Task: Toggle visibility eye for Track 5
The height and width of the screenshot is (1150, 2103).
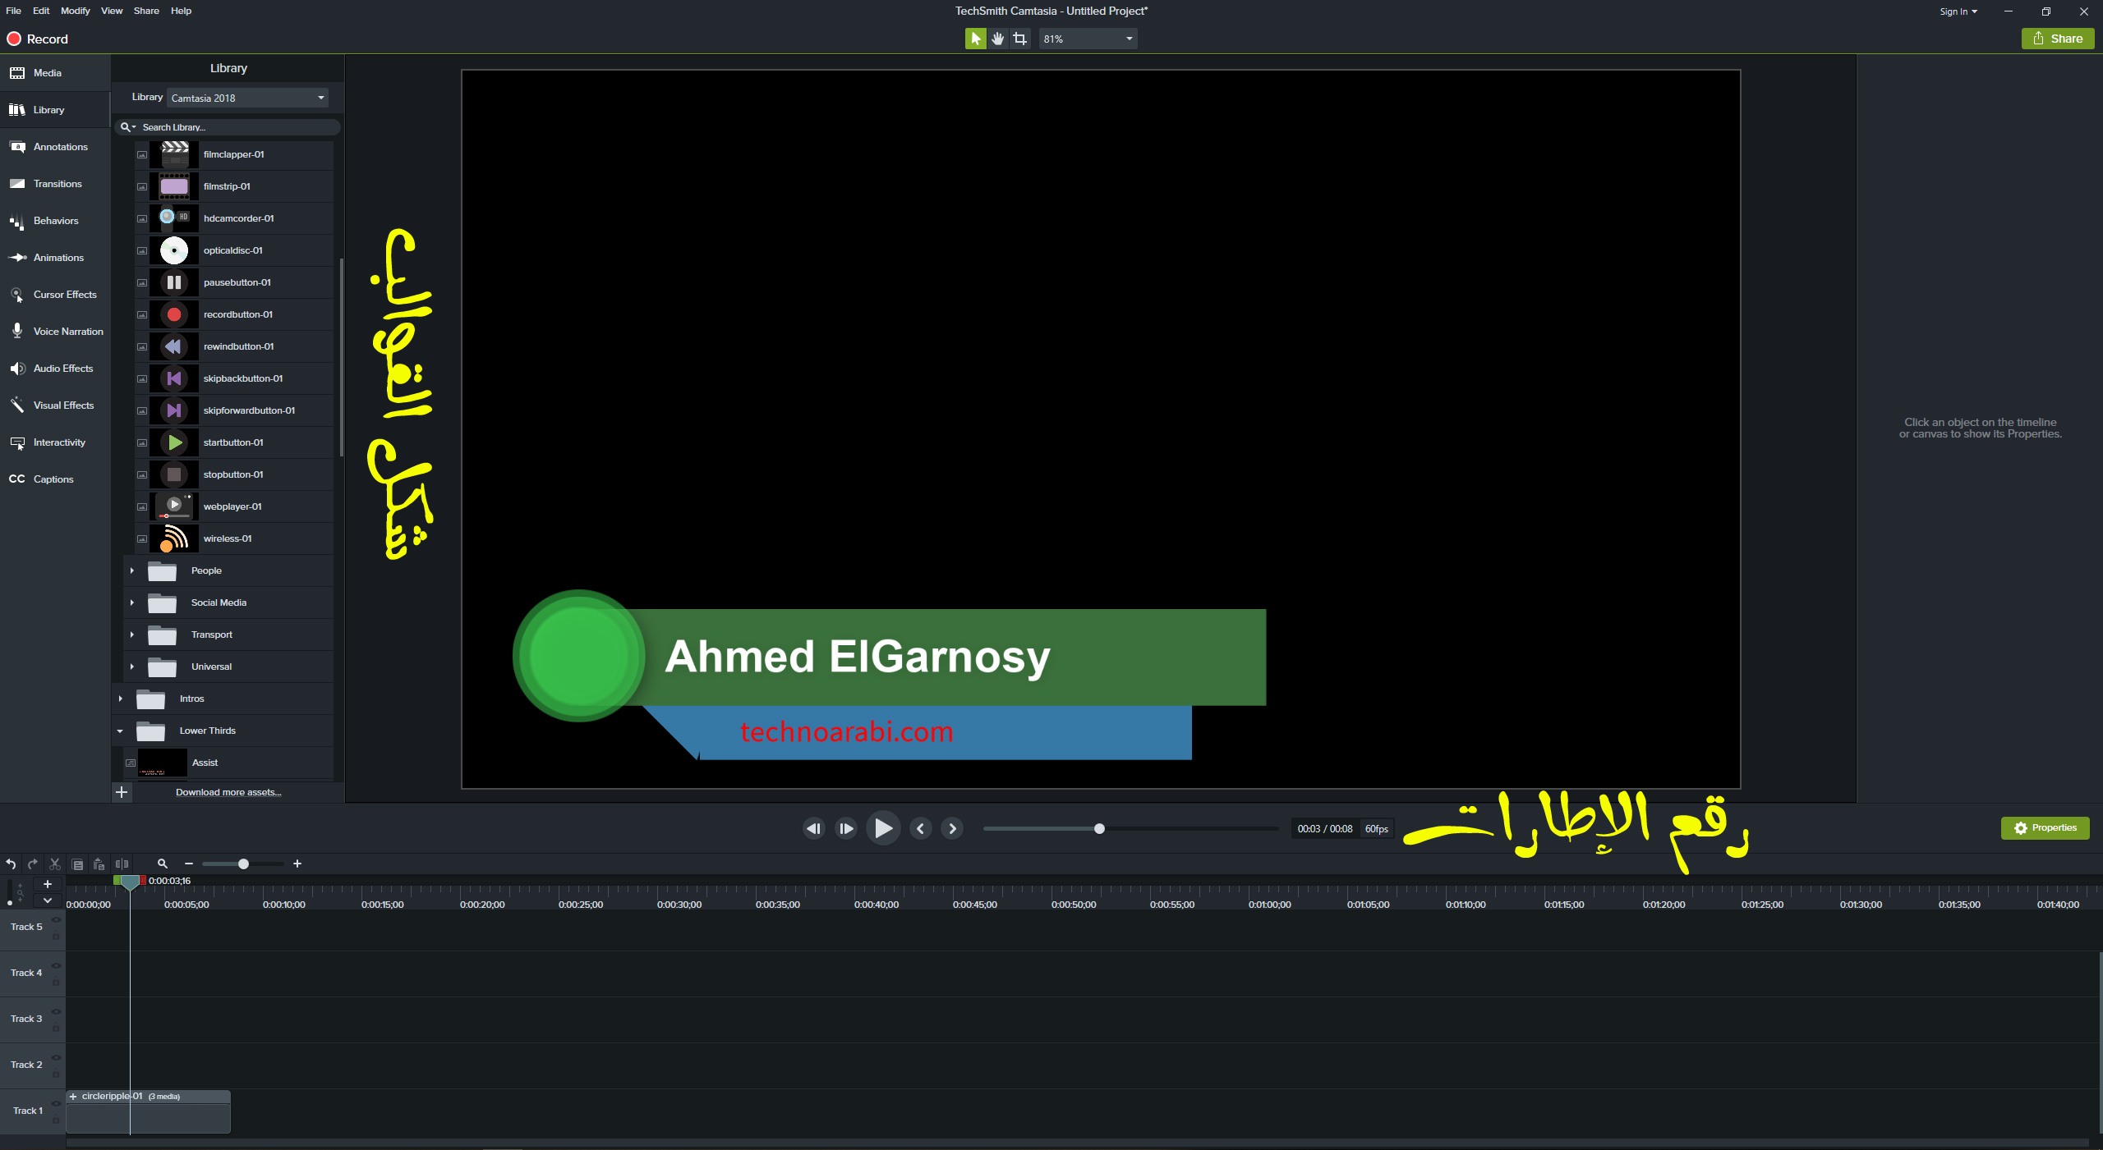Action: click(x=56, y=919)
